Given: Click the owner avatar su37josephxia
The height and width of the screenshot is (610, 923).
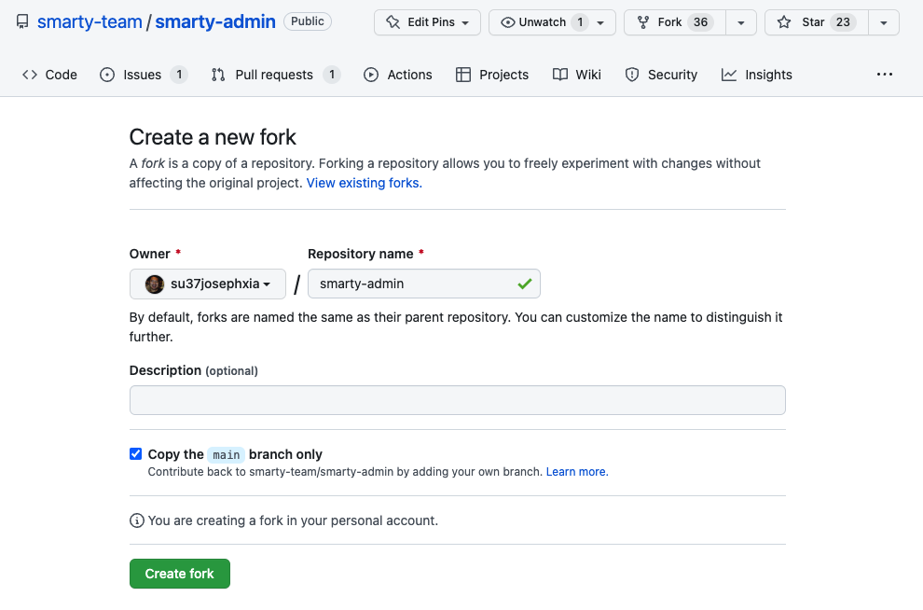Looking at the screenshot, I should 155,284.
